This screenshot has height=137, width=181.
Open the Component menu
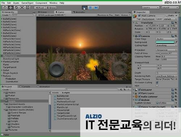41,3
